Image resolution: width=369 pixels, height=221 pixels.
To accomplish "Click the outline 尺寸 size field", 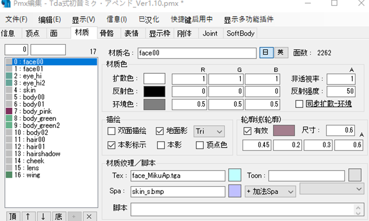I will [x=340, y=130].
